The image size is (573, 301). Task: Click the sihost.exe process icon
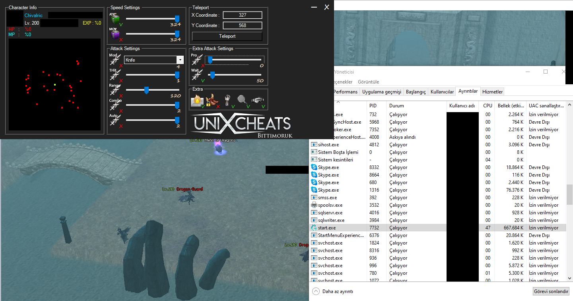coord(314,145)
